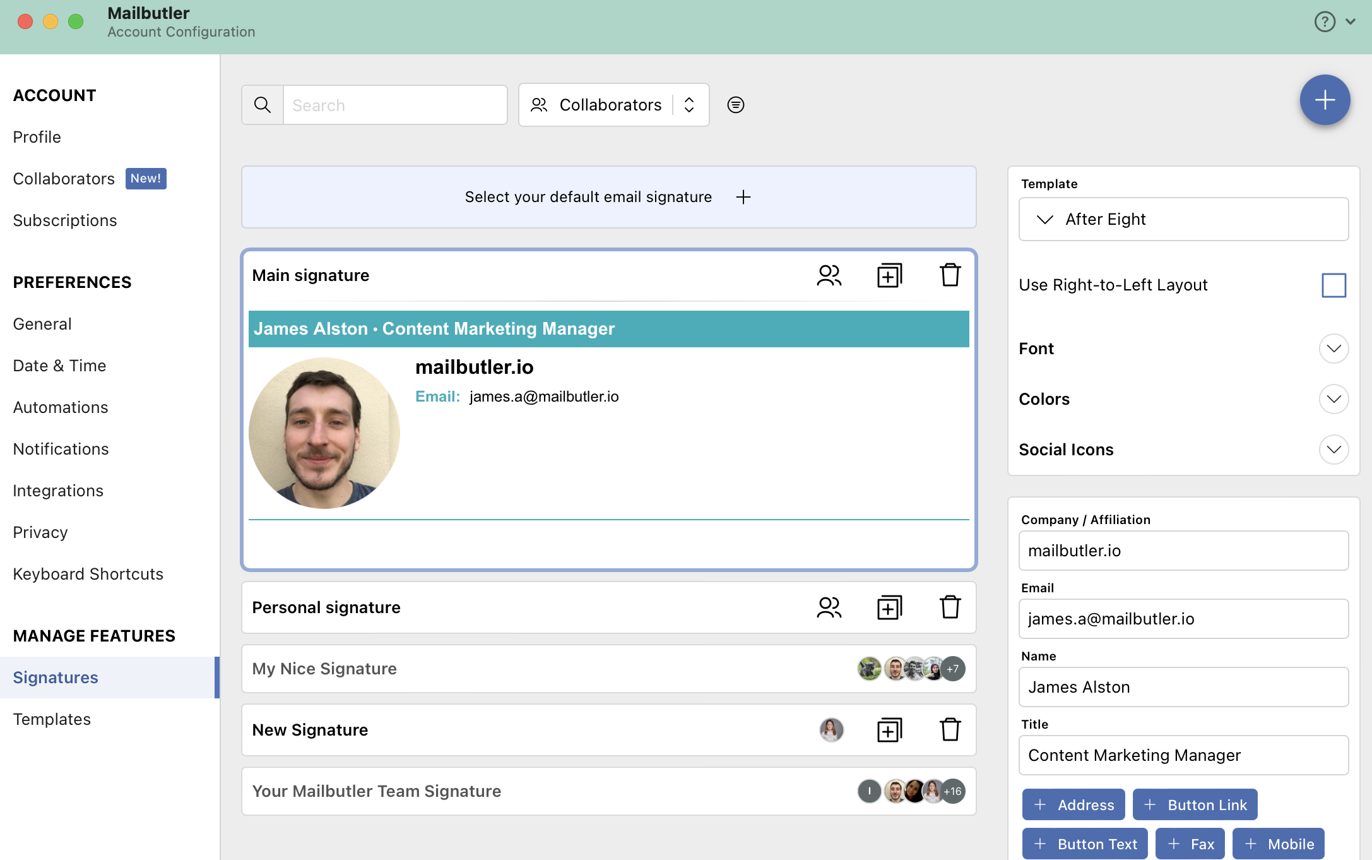The width and height of the screenshot is (1372, 860).
Task: Open Notifications preferences
Action: 61,449
